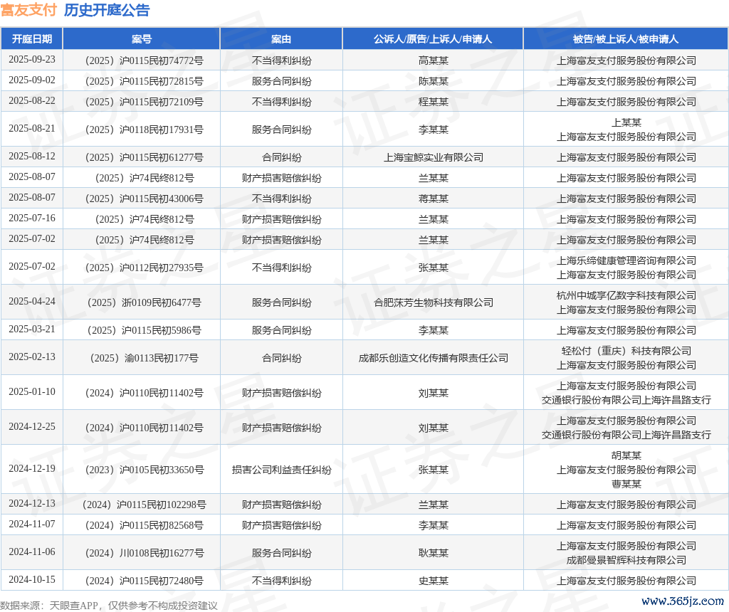Viewport: 729px width, 612px height.
Task: Open plaintiff 上海宝鲸实业有限公司
Action: point(433,157)
